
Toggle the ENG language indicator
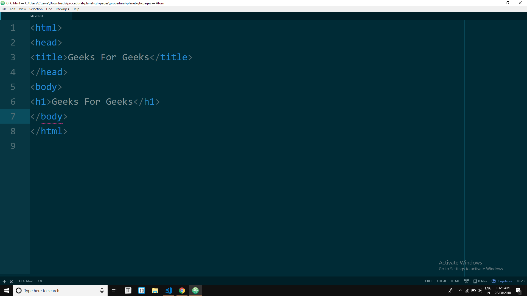pos(488,290)
